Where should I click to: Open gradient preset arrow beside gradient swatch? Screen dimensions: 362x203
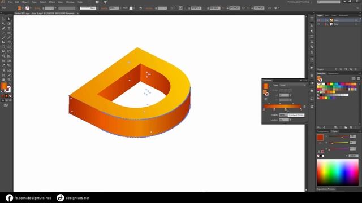(270, 86)
